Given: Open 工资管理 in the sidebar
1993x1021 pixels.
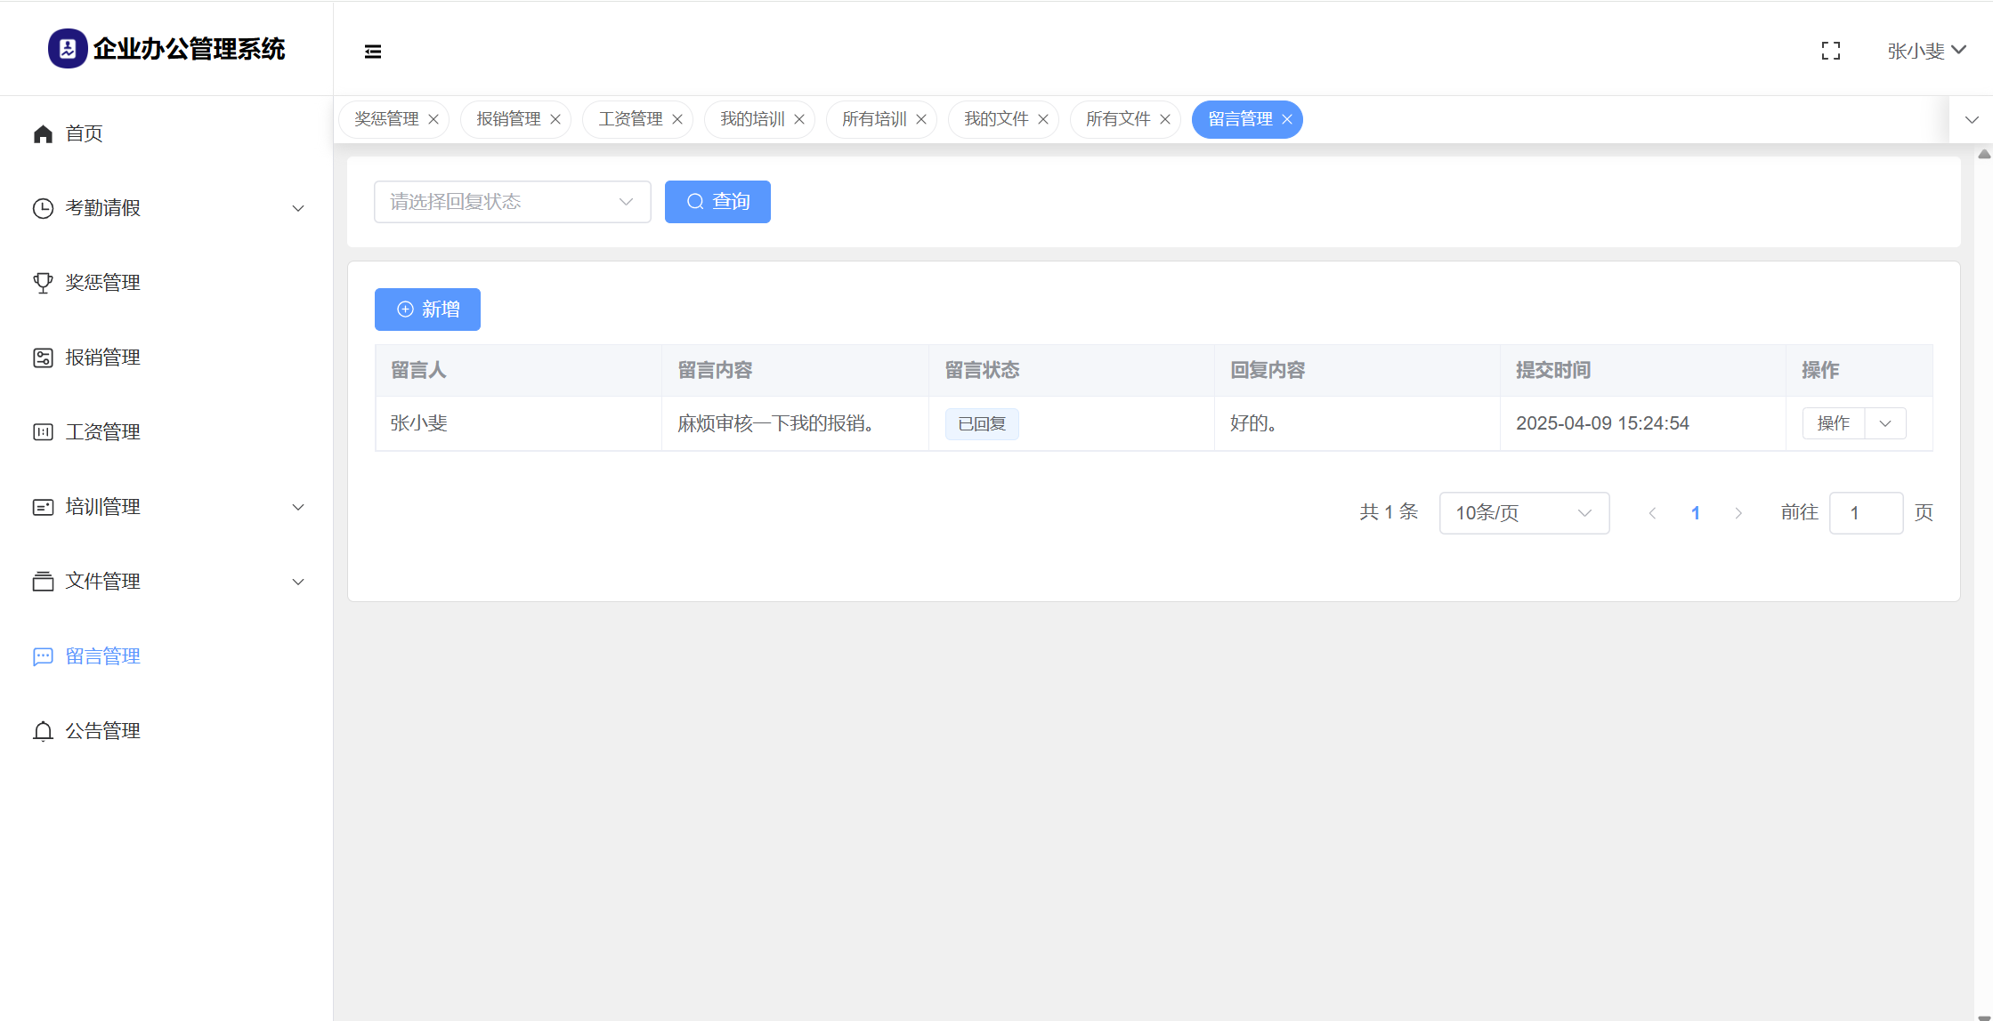Looking at the screenshot, I should pyautogui.click(x=102, y=432).
